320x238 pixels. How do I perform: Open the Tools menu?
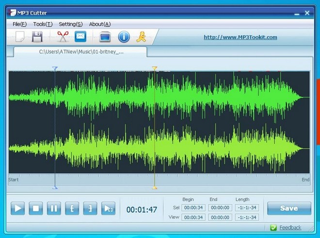click(x=43, y=24)
